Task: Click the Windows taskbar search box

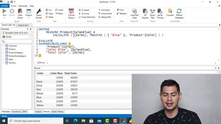Action: coord(35,121)
